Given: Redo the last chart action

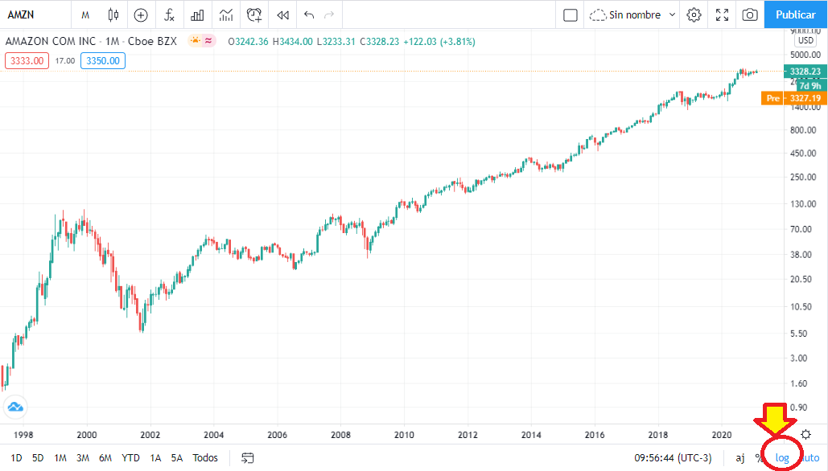Looking at the screenshot, I should [329, 15].
